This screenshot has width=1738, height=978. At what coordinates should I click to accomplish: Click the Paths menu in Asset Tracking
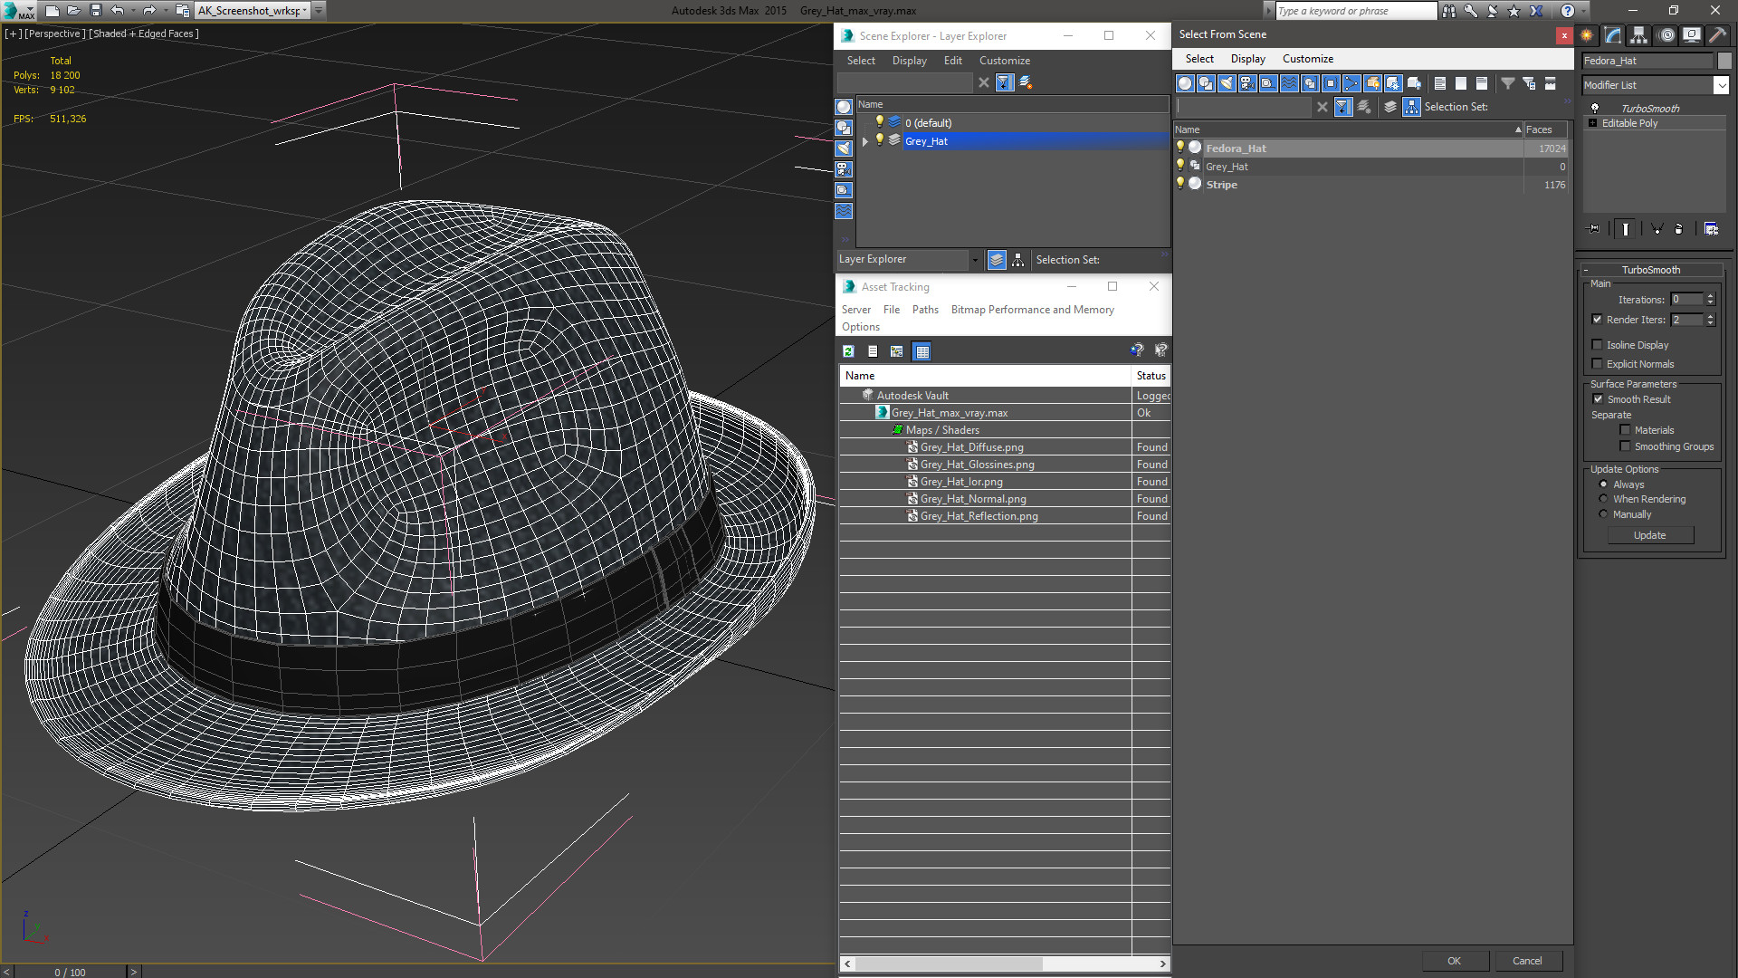pyautogui.click(x=924, y=310)
